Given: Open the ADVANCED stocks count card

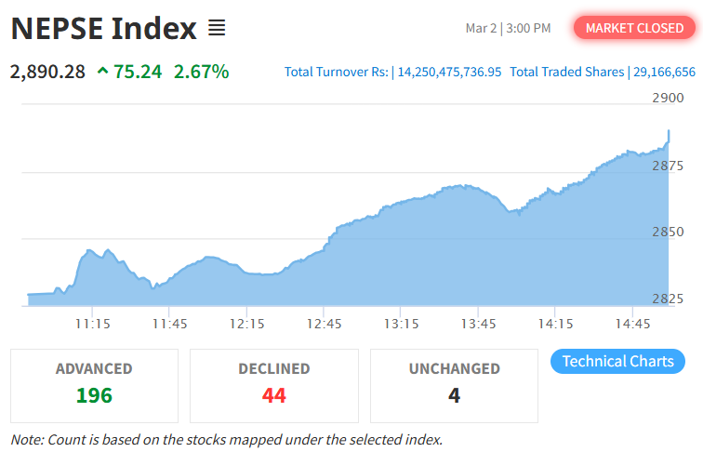Looking at the screenshot, I should (94, 385).
